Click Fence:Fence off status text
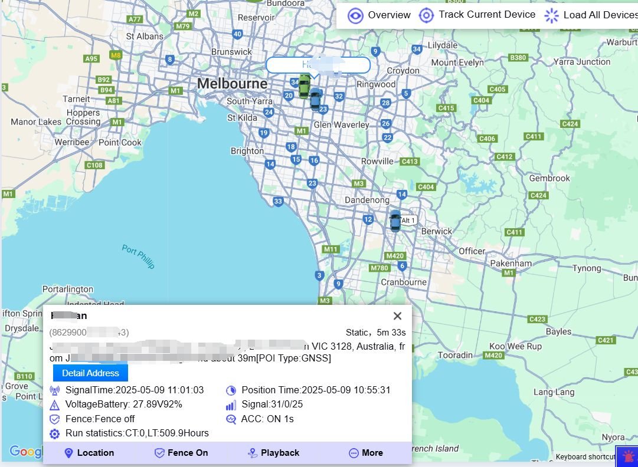 click(100, 419)
